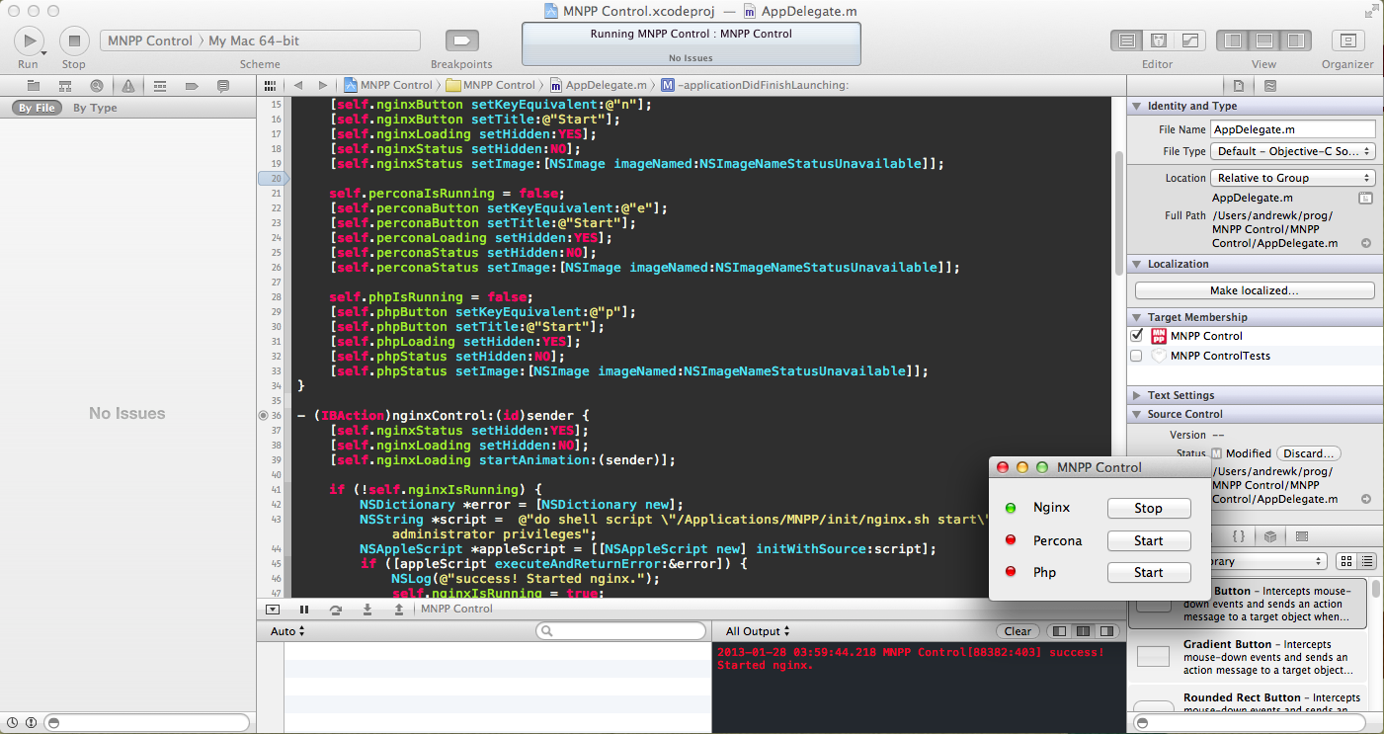Click the Discard... button

[x=1308, y=453]
